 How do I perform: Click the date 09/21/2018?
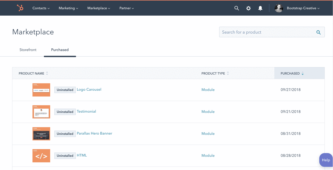(x=290, y=112)
